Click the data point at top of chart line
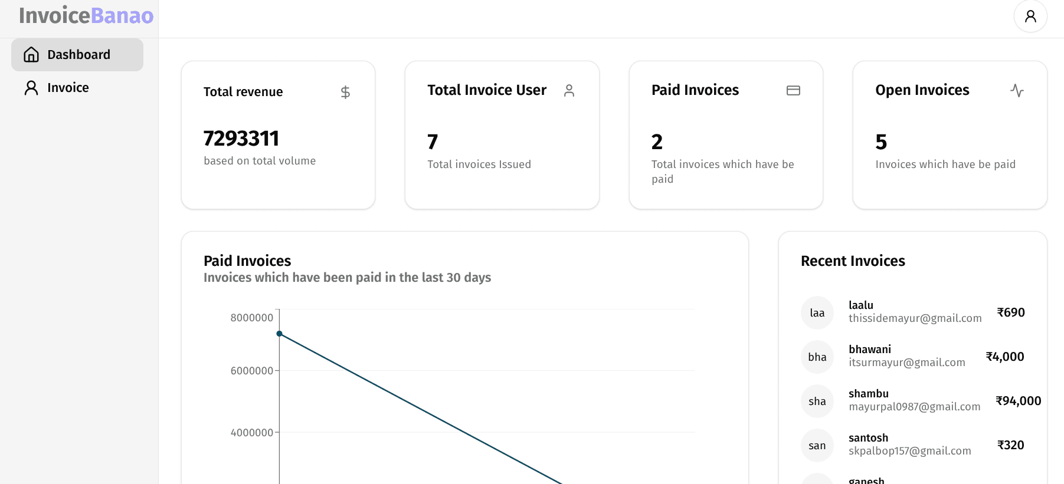 280,334
